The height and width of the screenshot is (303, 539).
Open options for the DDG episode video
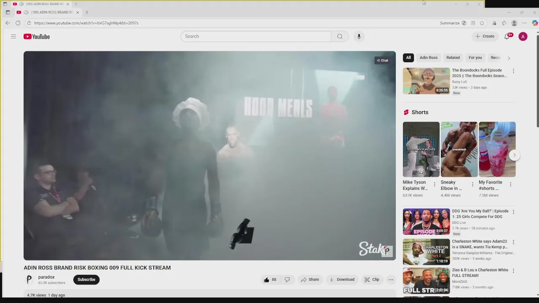tap(513, 212)
